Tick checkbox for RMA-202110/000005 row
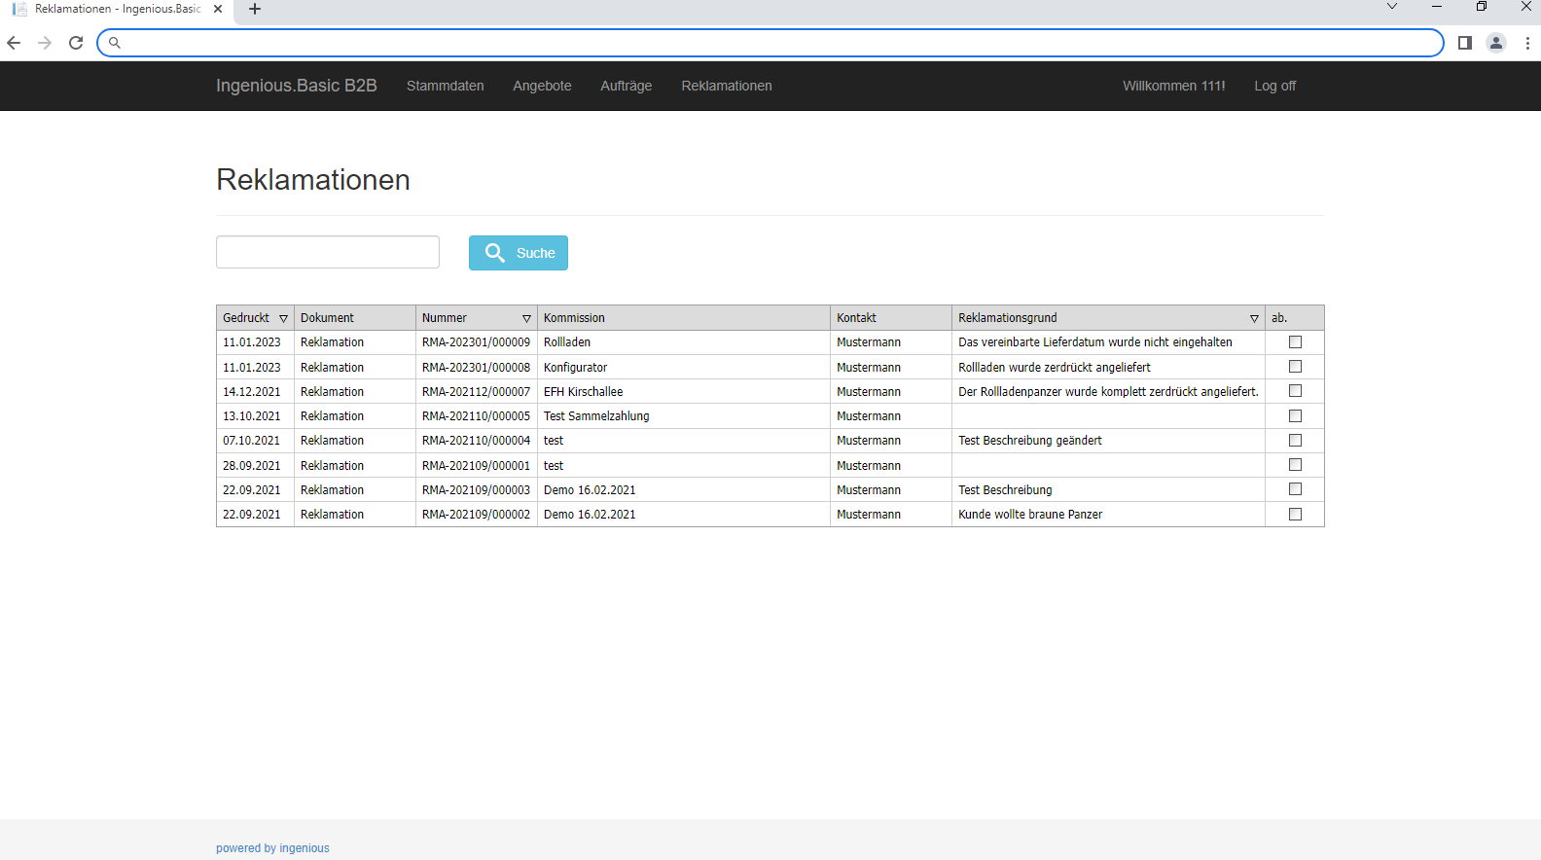This screenshot has width=1541, height=860. coord(1295,416)
